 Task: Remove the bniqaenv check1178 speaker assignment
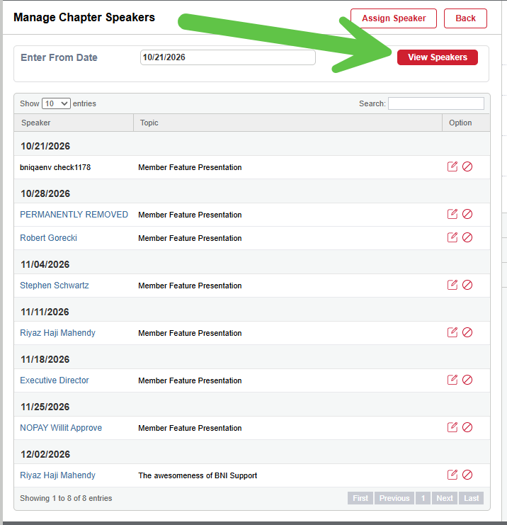click(467, 166)
